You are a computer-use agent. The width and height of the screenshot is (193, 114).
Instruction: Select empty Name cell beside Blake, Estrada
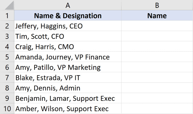point(157,78)
